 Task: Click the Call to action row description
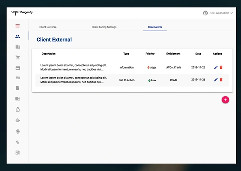(74, 80)
